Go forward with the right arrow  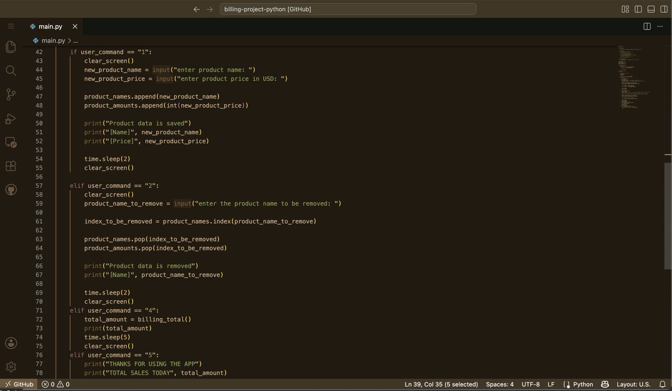click(209, 9)
